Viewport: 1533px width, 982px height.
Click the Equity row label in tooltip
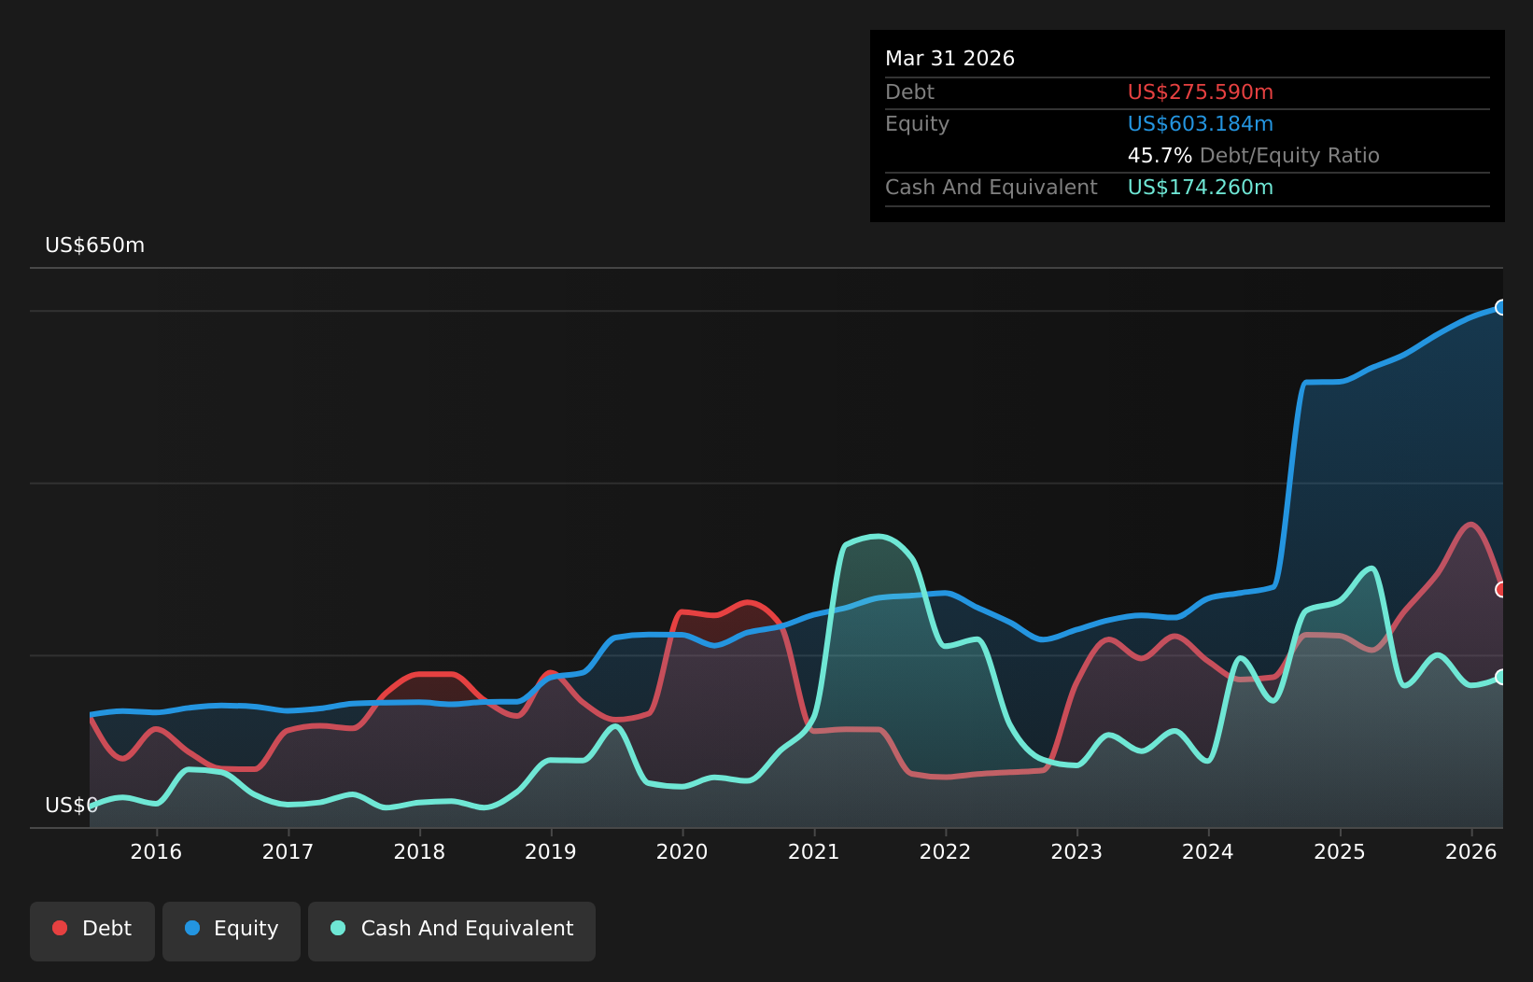pyautogui.click(x=917, y=124)
